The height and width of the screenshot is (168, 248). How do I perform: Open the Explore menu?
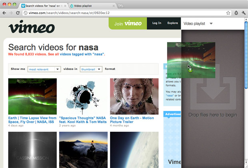click(172, 23)
